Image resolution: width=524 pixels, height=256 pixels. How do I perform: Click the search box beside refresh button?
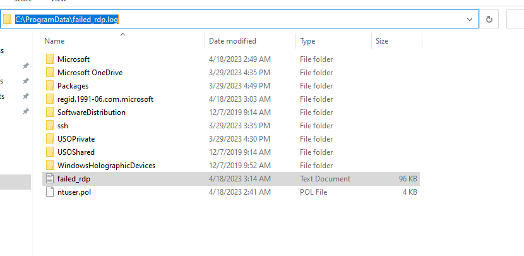point(515,20)
